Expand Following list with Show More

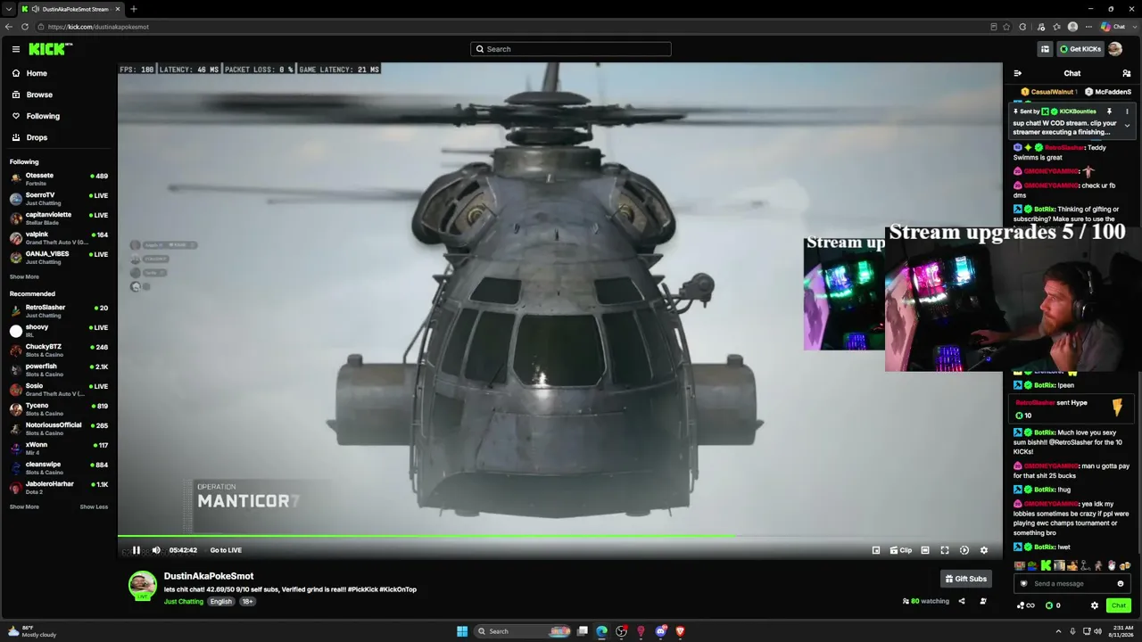click(x=24, y=276)
